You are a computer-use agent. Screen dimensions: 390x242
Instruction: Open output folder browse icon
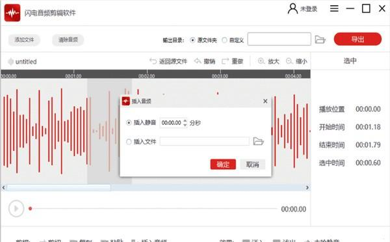[320, 39]
